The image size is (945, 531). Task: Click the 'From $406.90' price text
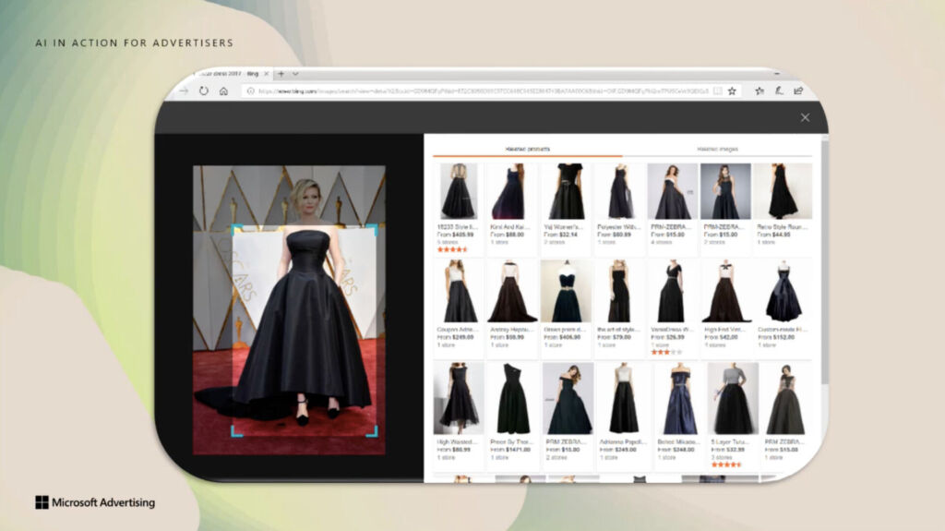562,337
